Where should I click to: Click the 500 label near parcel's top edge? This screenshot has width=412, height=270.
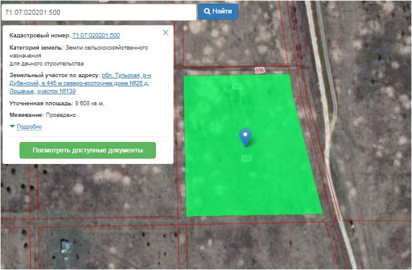point(237,88)
